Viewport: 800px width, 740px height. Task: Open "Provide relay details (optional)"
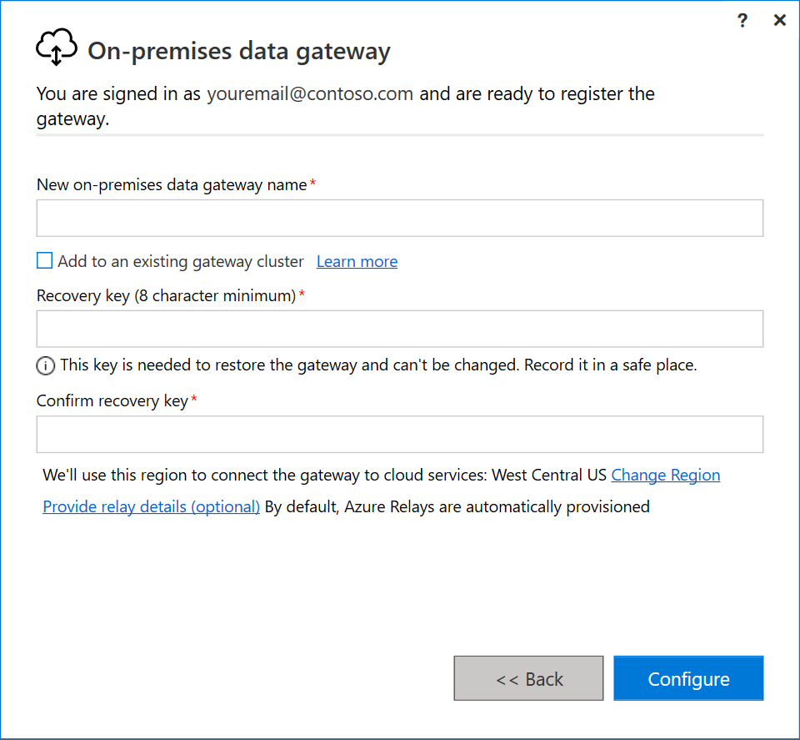coord(151,506)
